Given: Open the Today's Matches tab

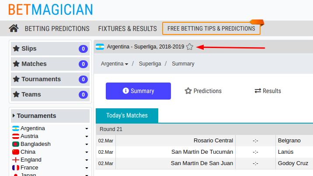Looking at the screenshot, I should click(127, 116).
